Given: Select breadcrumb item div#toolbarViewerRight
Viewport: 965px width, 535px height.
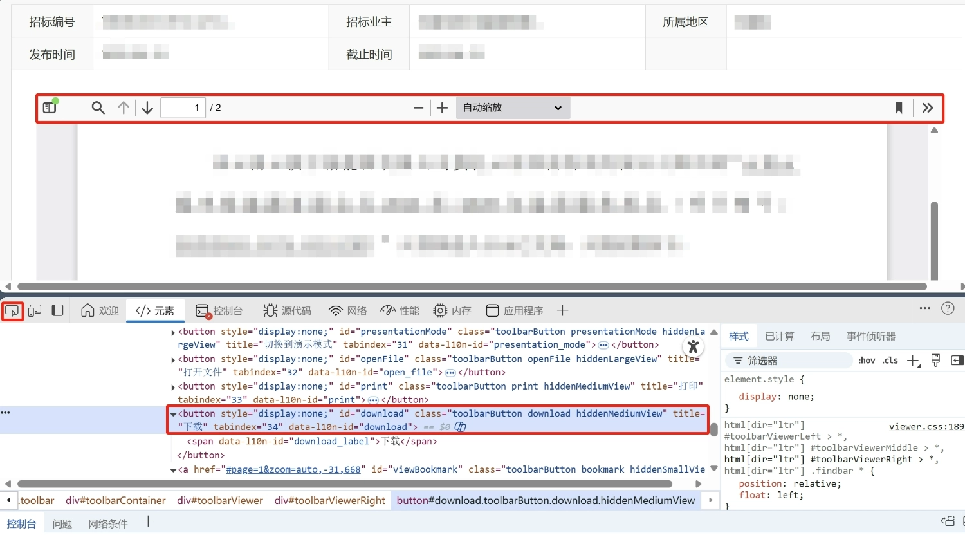Looking at the screenshot, I should pos(330,500).
